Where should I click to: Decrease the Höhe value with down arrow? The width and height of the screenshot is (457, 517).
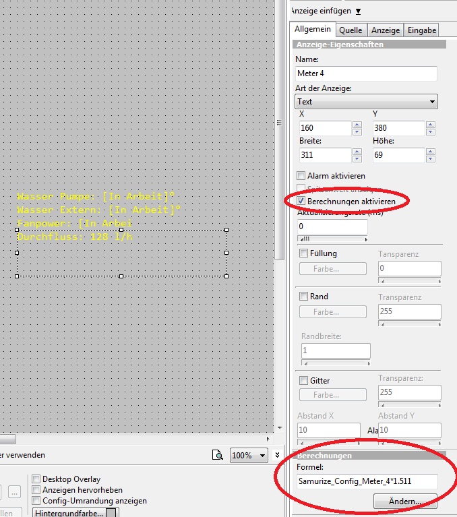(430, 159)
